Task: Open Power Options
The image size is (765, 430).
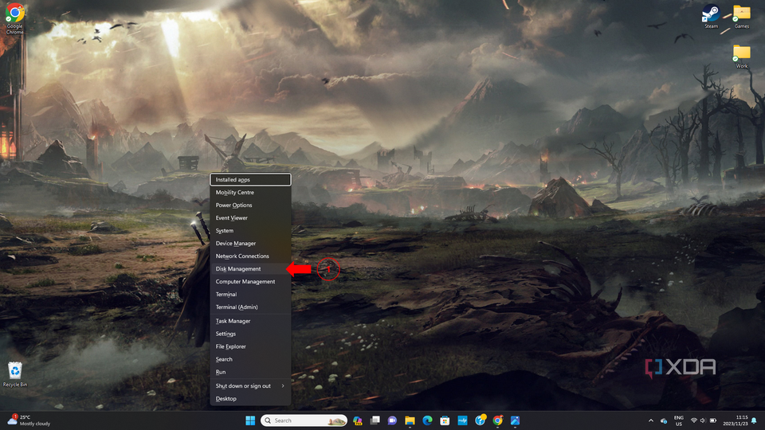Action: (x=250, y=205)
